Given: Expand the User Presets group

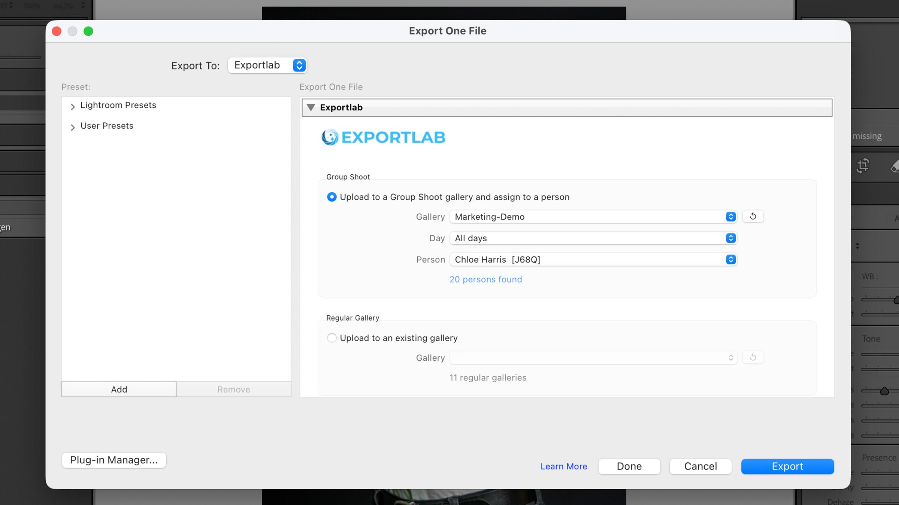Looking at the screenshot, I should pyautogui.click(x=73, y=128).
